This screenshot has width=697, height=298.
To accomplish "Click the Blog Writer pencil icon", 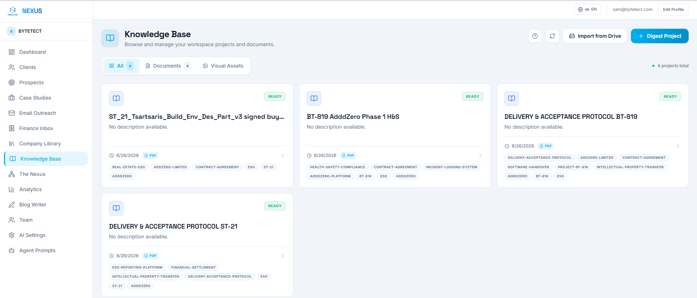I will 12,205.
